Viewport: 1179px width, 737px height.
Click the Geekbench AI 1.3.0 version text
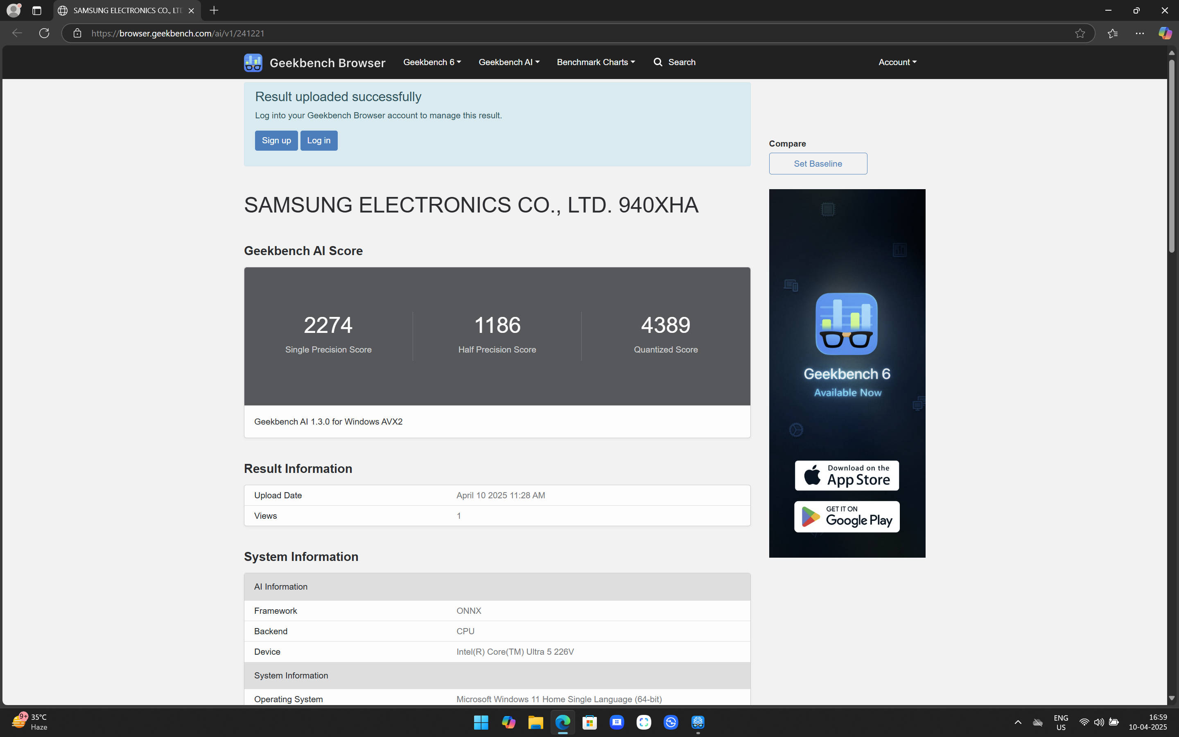pos(328,422)
